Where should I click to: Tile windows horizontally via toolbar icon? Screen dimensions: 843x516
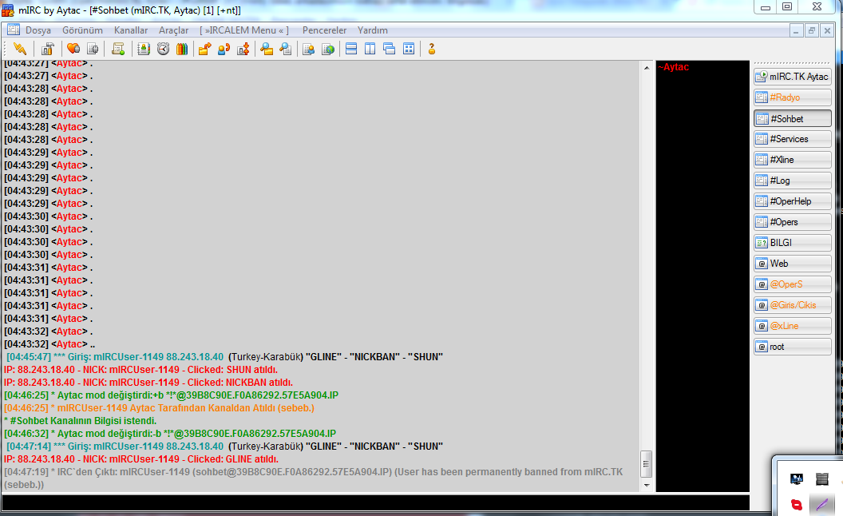click(351, 49)
